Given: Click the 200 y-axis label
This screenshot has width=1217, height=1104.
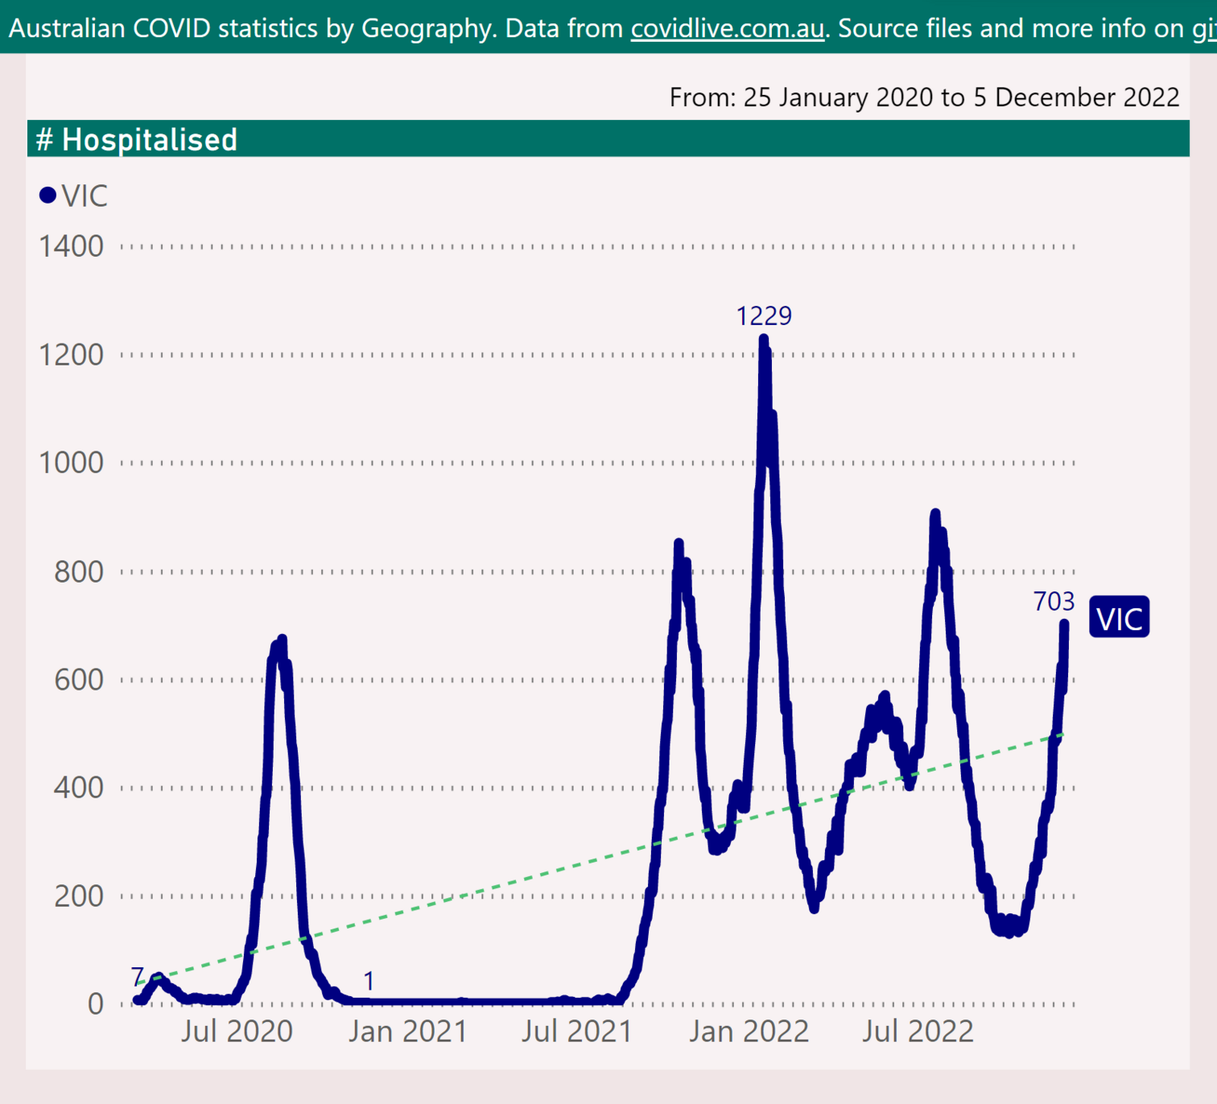Looking at the screenshot, I should point(79,896).
